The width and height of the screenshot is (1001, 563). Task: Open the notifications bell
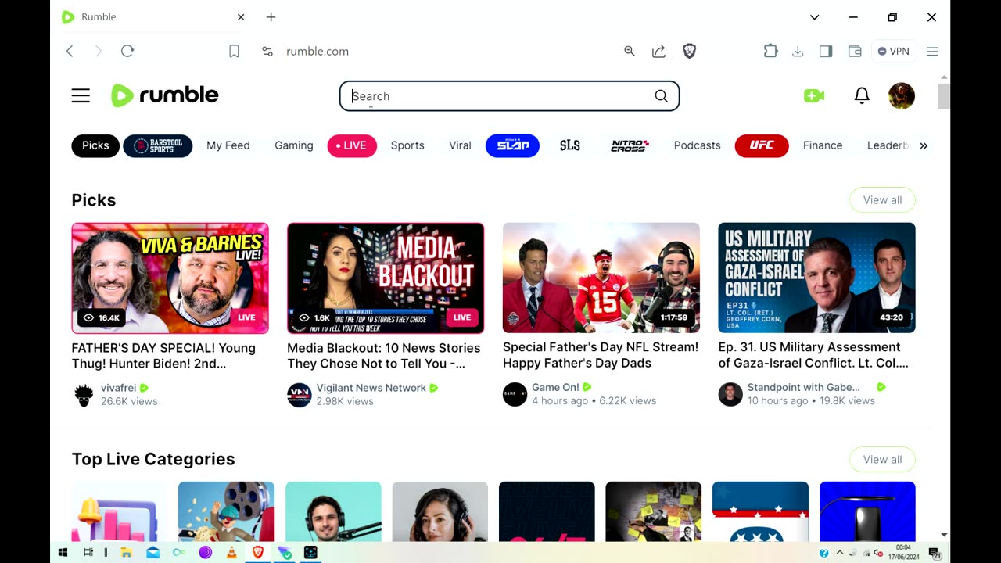(862, 95)
